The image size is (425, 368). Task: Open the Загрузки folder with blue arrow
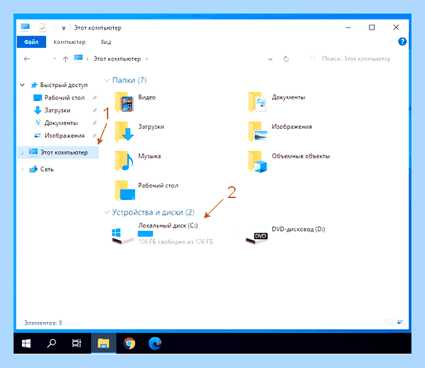coord(124,132)
